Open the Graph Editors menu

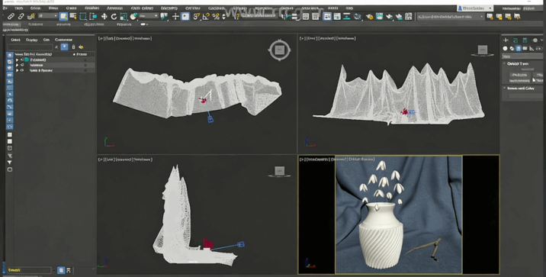pos(142,8)
